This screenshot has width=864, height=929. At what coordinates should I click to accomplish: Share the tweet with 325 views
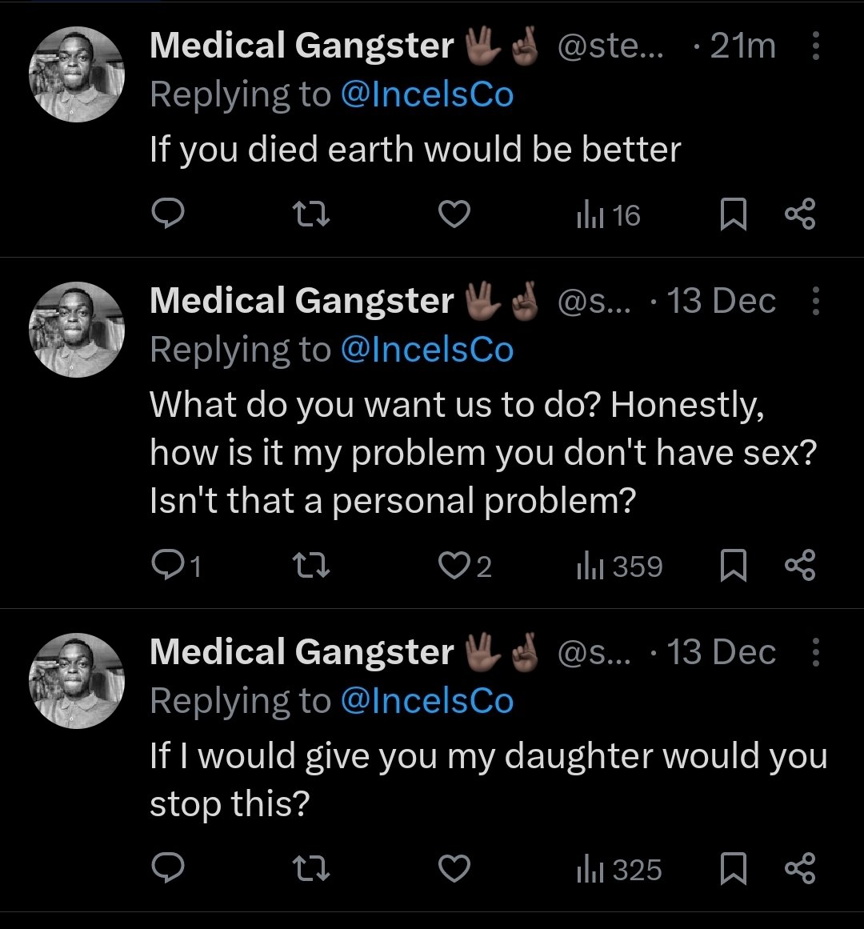tap(799, 869)
